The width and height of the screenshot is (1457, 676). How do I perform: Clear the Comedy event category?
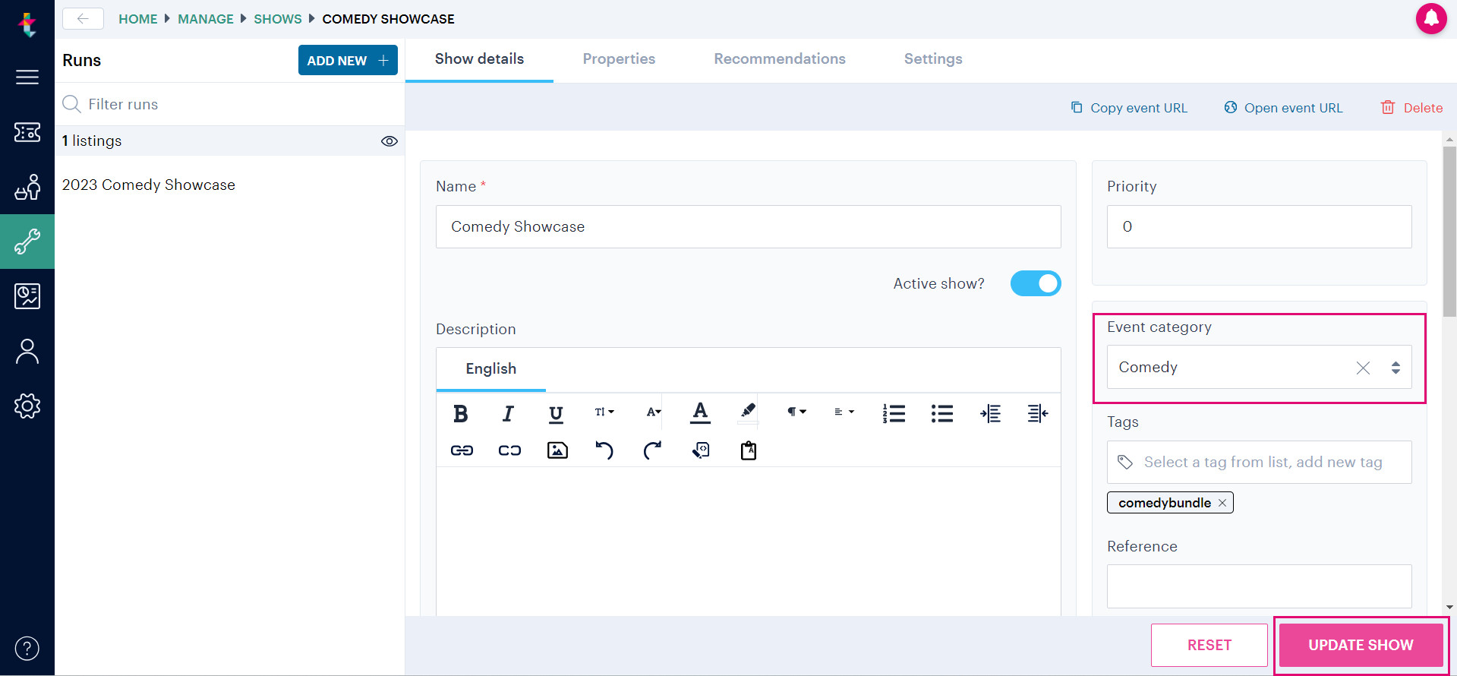[x=1363, y=368]
